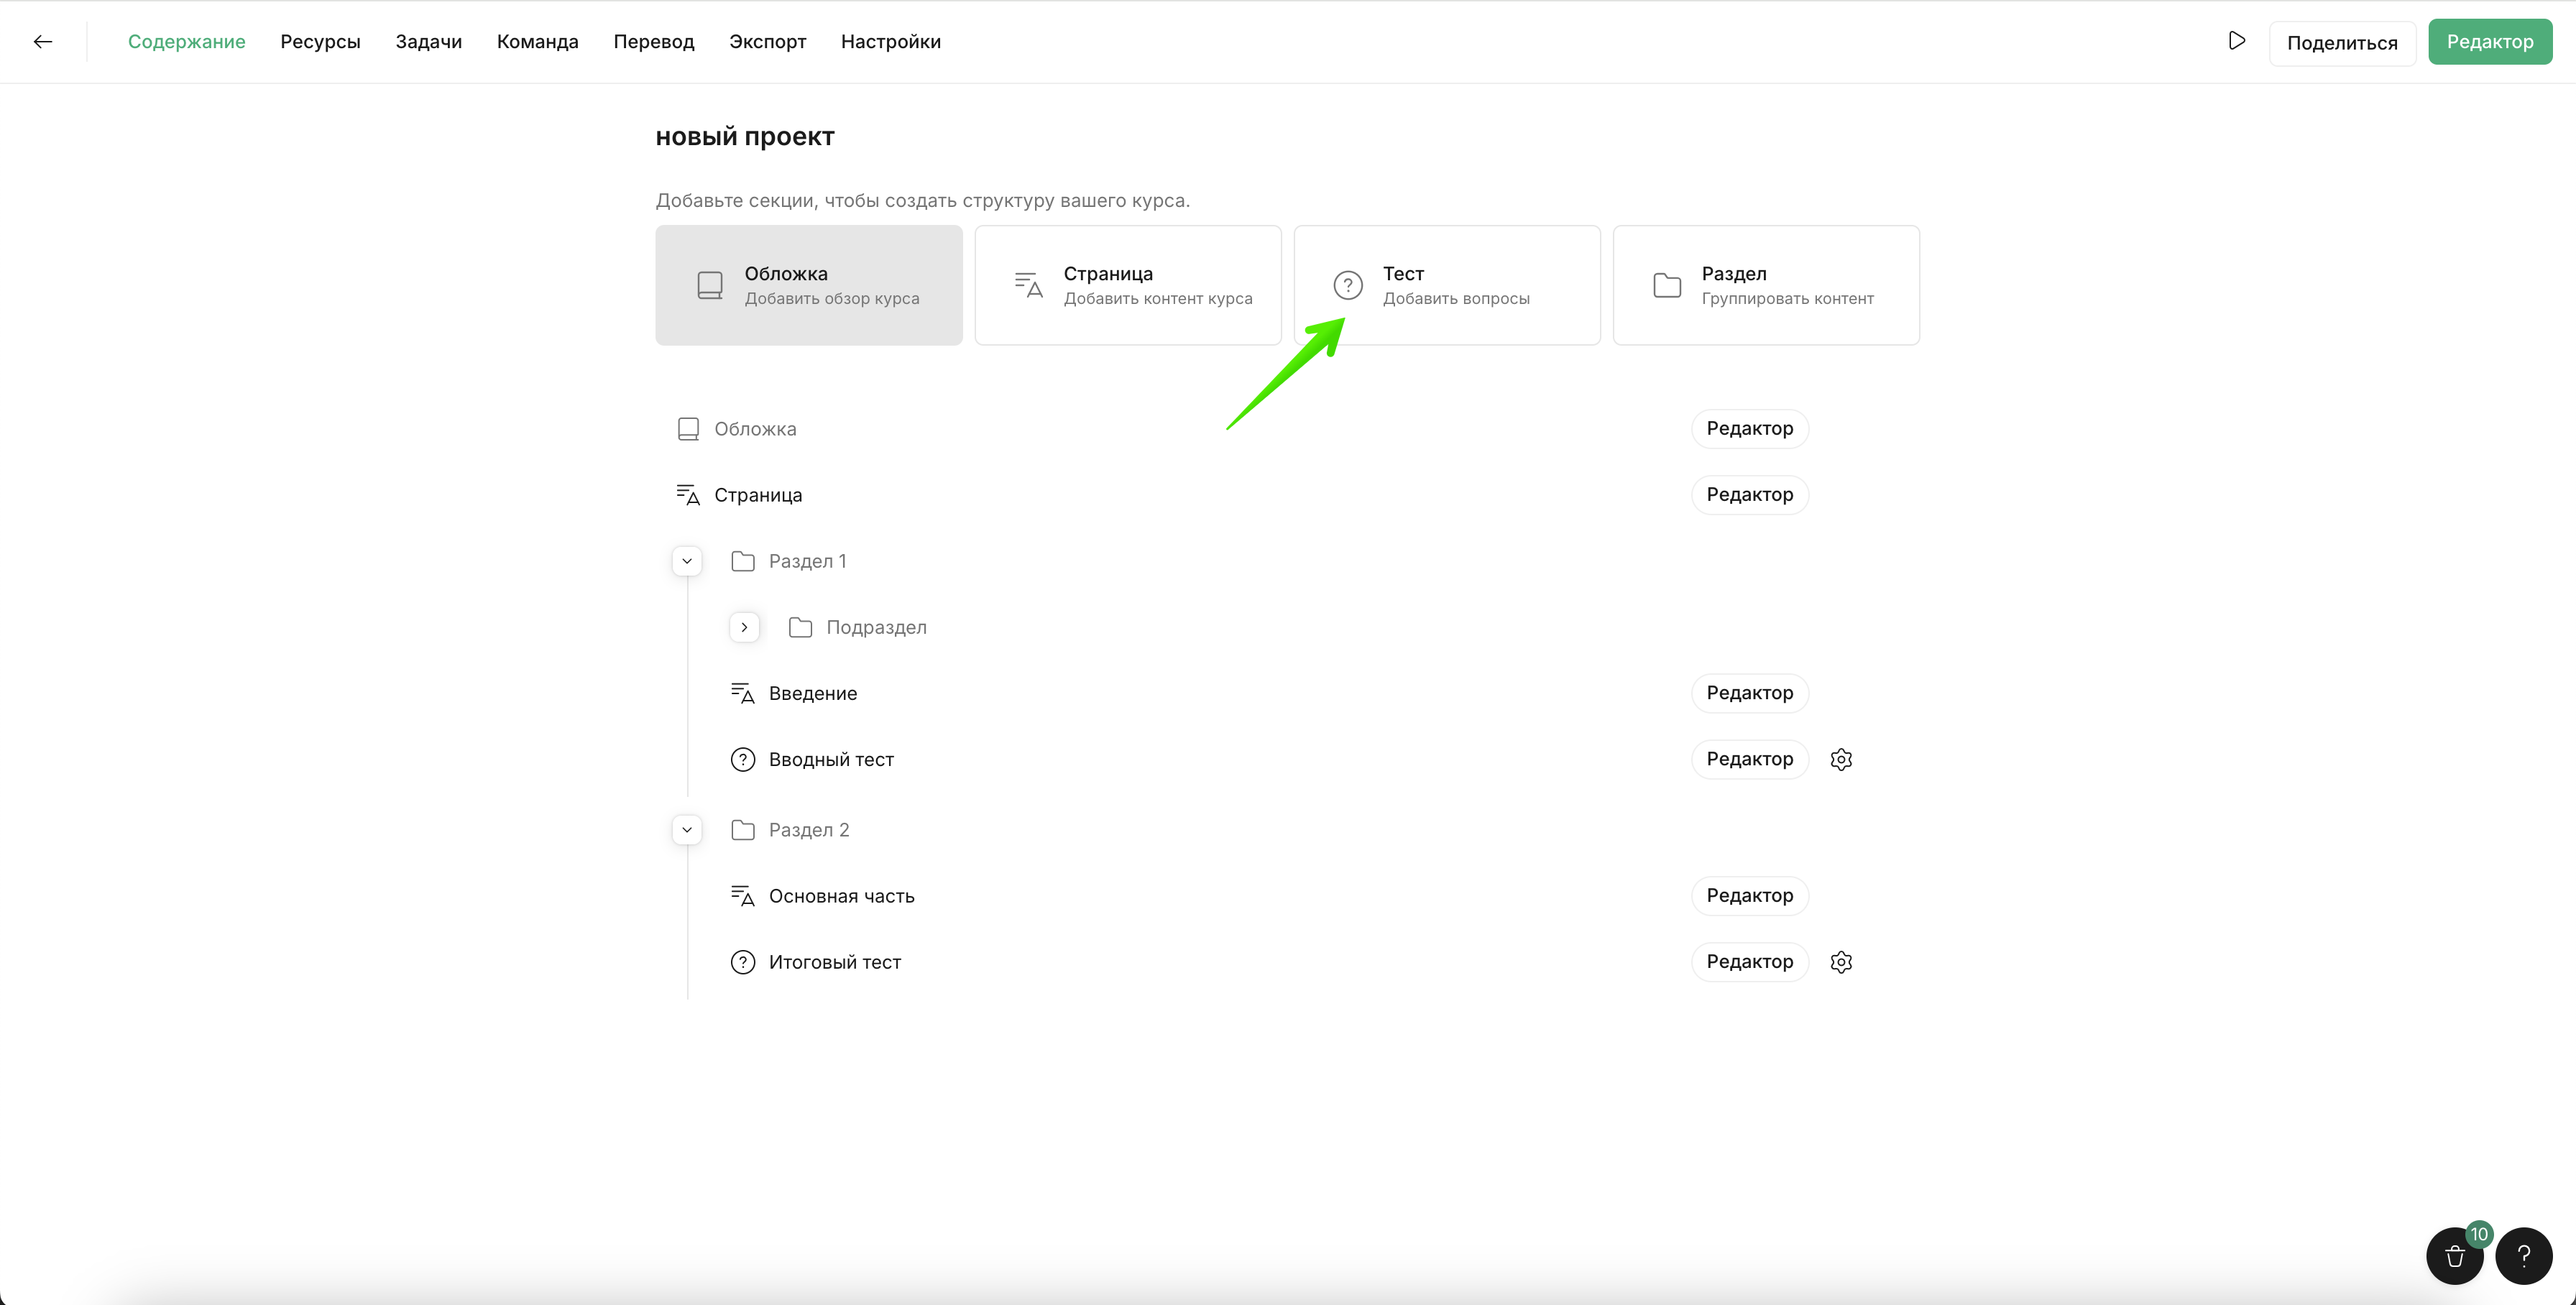Image resolution: width=2576 pixels, height=1305 pixels.
Task: Click the Обложка cover card
Action: coord(808,285)
